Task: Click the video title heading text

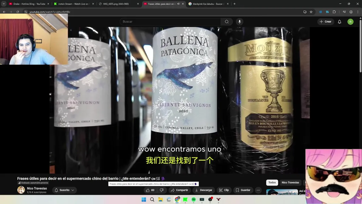Action: pos(91,178)
